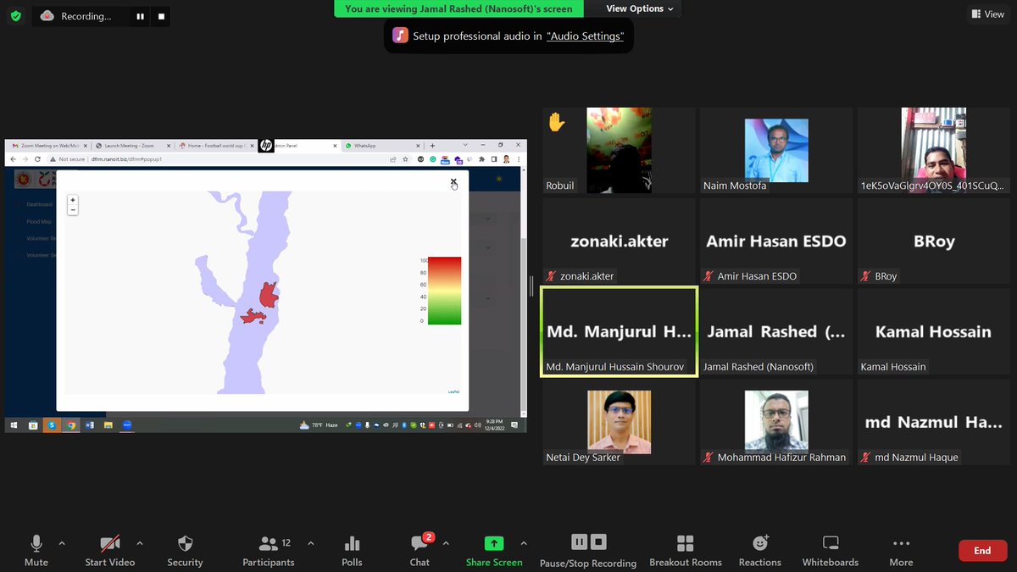Click the red flooded region on map
The height and width of the screenshot is (572, 1017).
268,296
